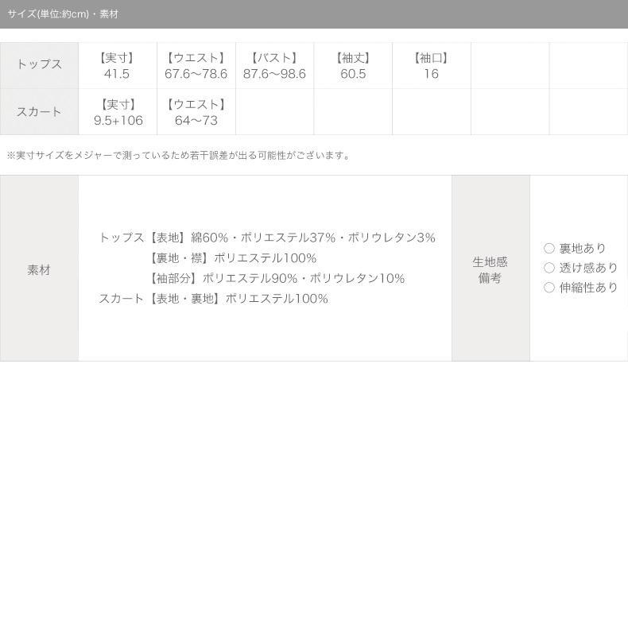Image resolution: width=628 pixels, height=642 pixels.
Task: Select the 伸縮性あり circle marker
Action: (x=549, y=288)
